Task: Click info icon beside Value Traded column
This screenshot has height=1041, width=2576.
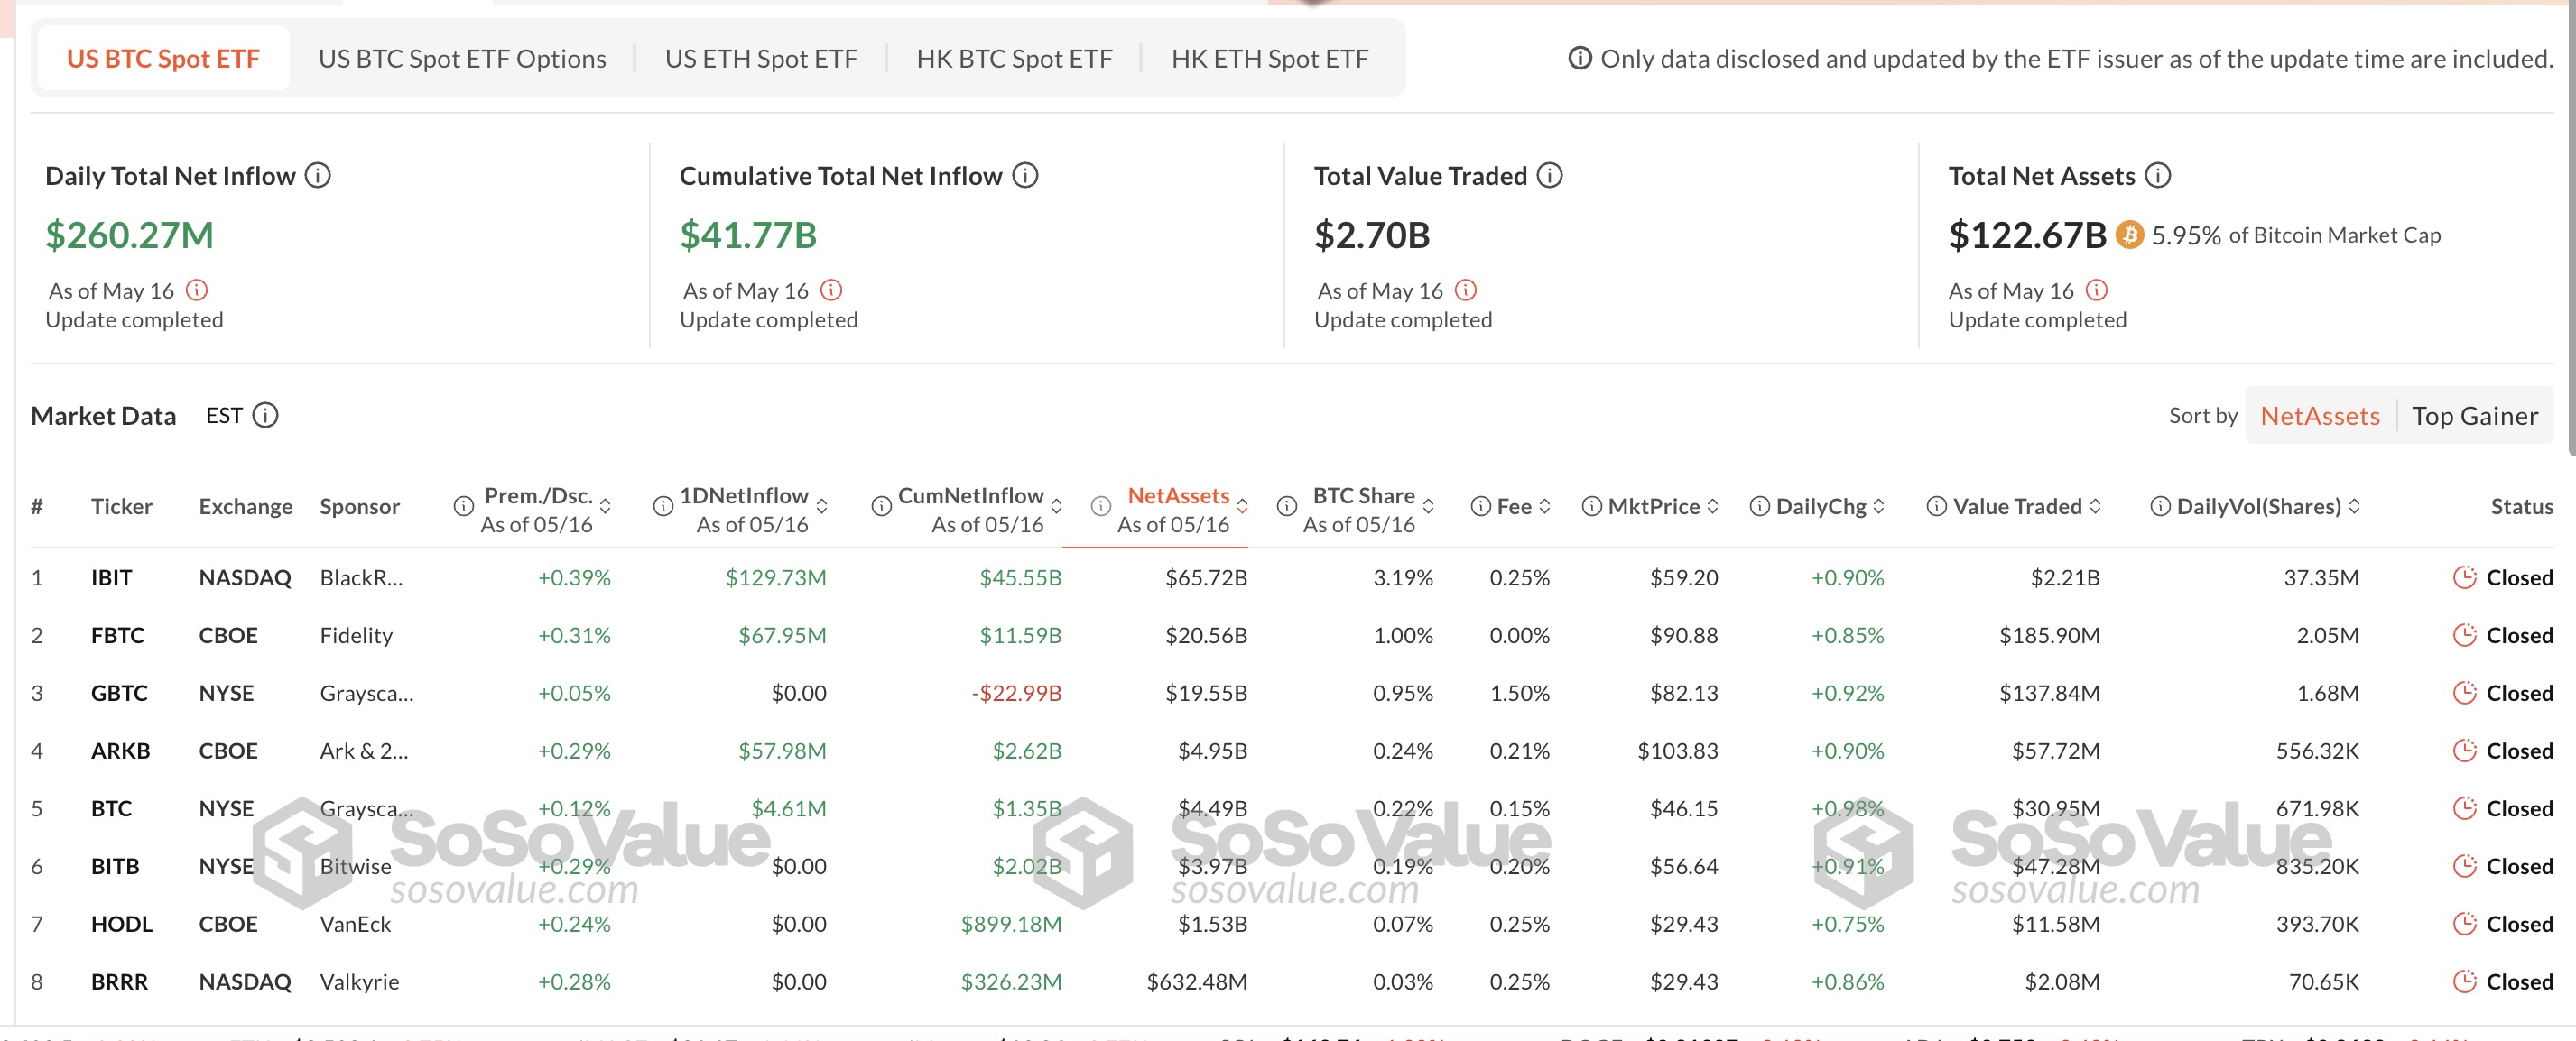Action: (x=1937, y=506)
